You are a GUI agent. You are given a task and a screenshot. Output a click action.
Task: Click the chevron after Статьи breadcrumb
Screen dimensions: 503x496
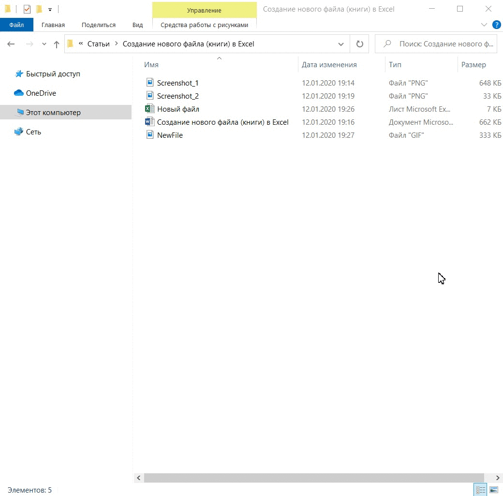pyautogui.click(x=117, y=44)
